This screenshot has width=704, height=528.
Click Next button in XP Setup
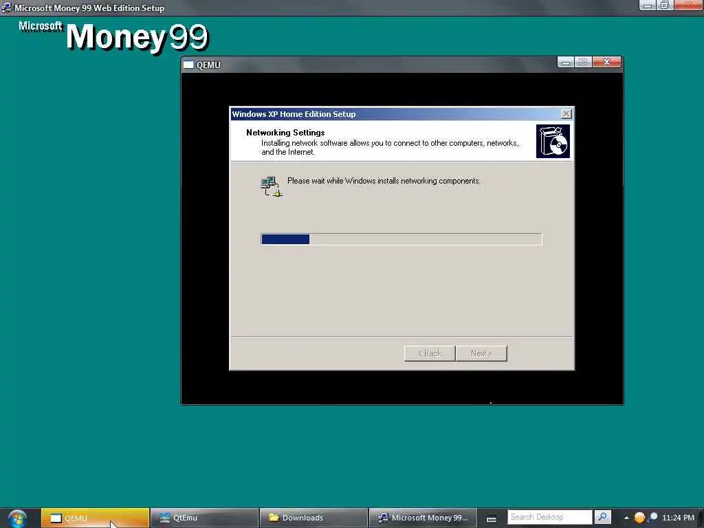(481, 353)
